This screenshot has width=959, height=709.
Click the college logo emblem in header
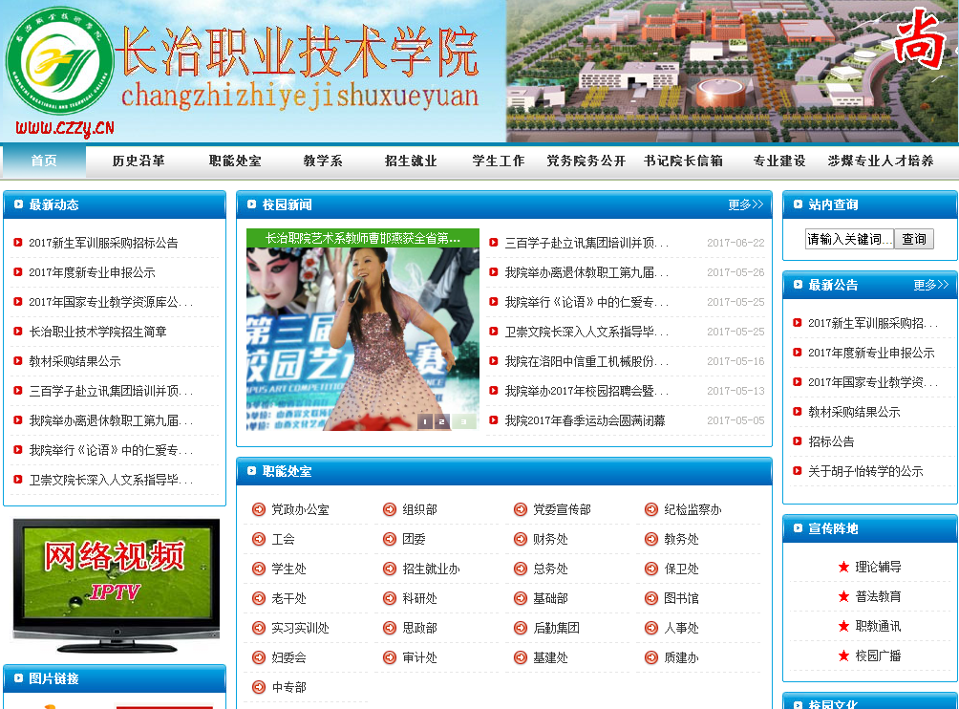[x=59, y=65]
